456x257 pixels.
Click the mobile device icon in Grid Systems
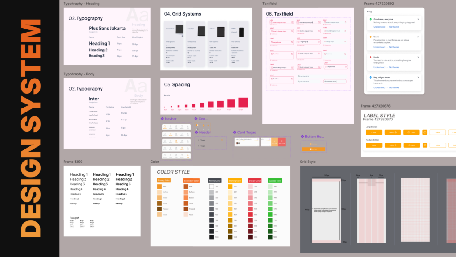point(241,32)
